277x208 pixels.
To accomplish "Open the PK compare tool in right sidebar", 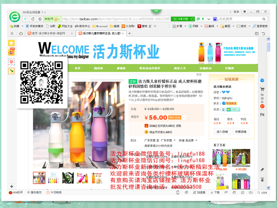I will [x=262, y=115].
